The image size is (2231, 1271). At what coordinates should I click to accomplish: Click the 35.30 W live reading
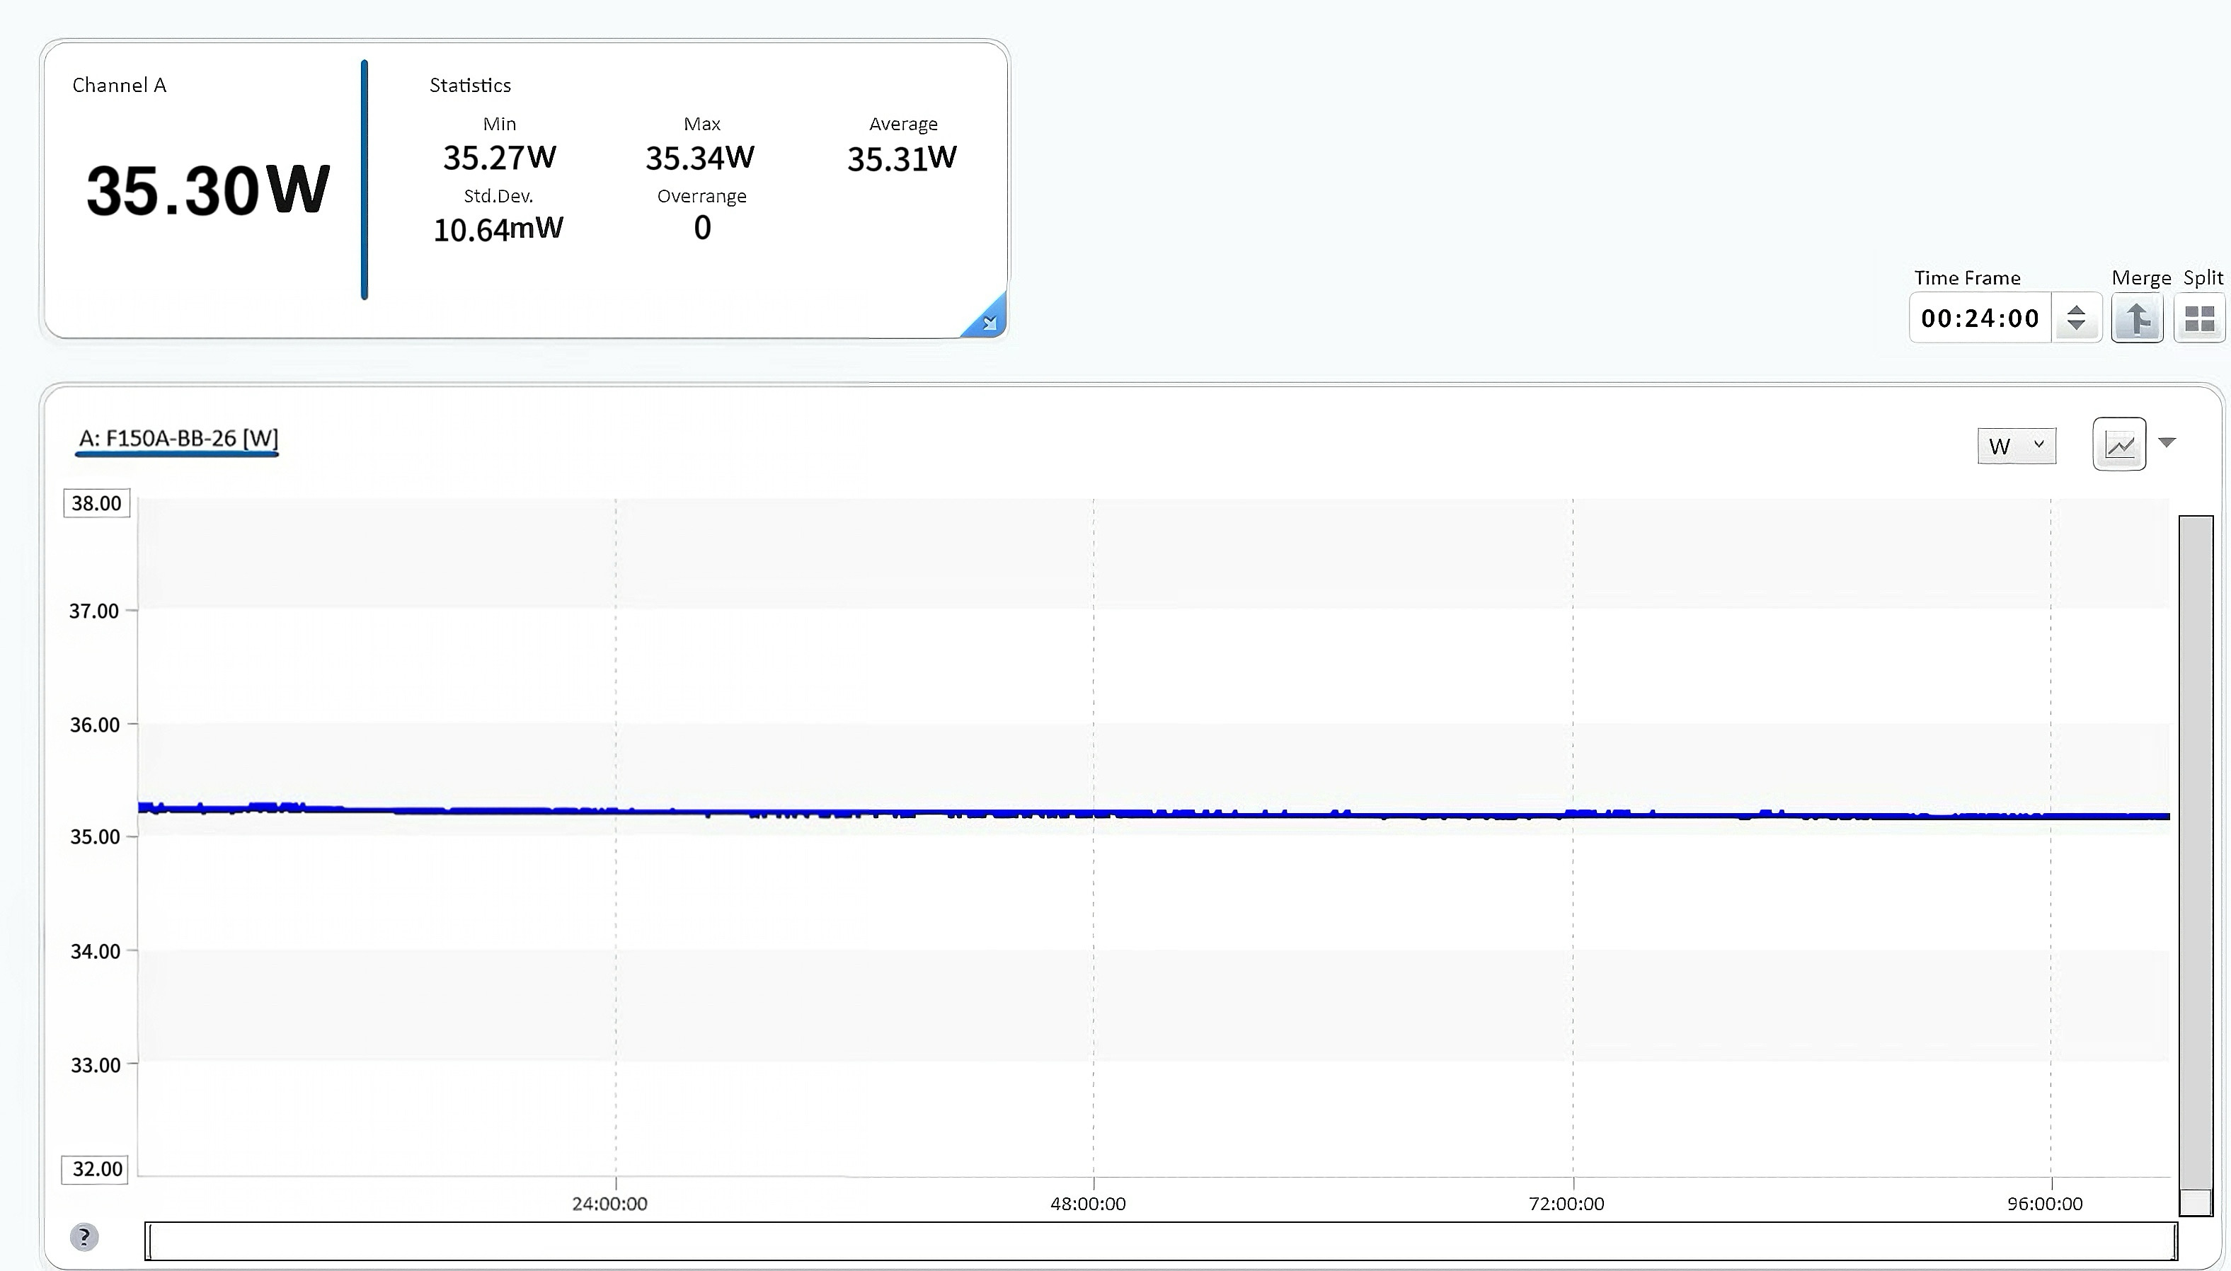click(x=207, y=190)
